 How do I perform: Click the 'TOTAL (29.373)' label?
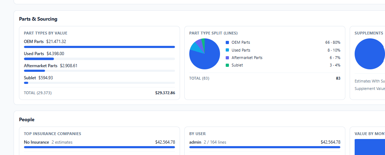click(x=37, y=93)
